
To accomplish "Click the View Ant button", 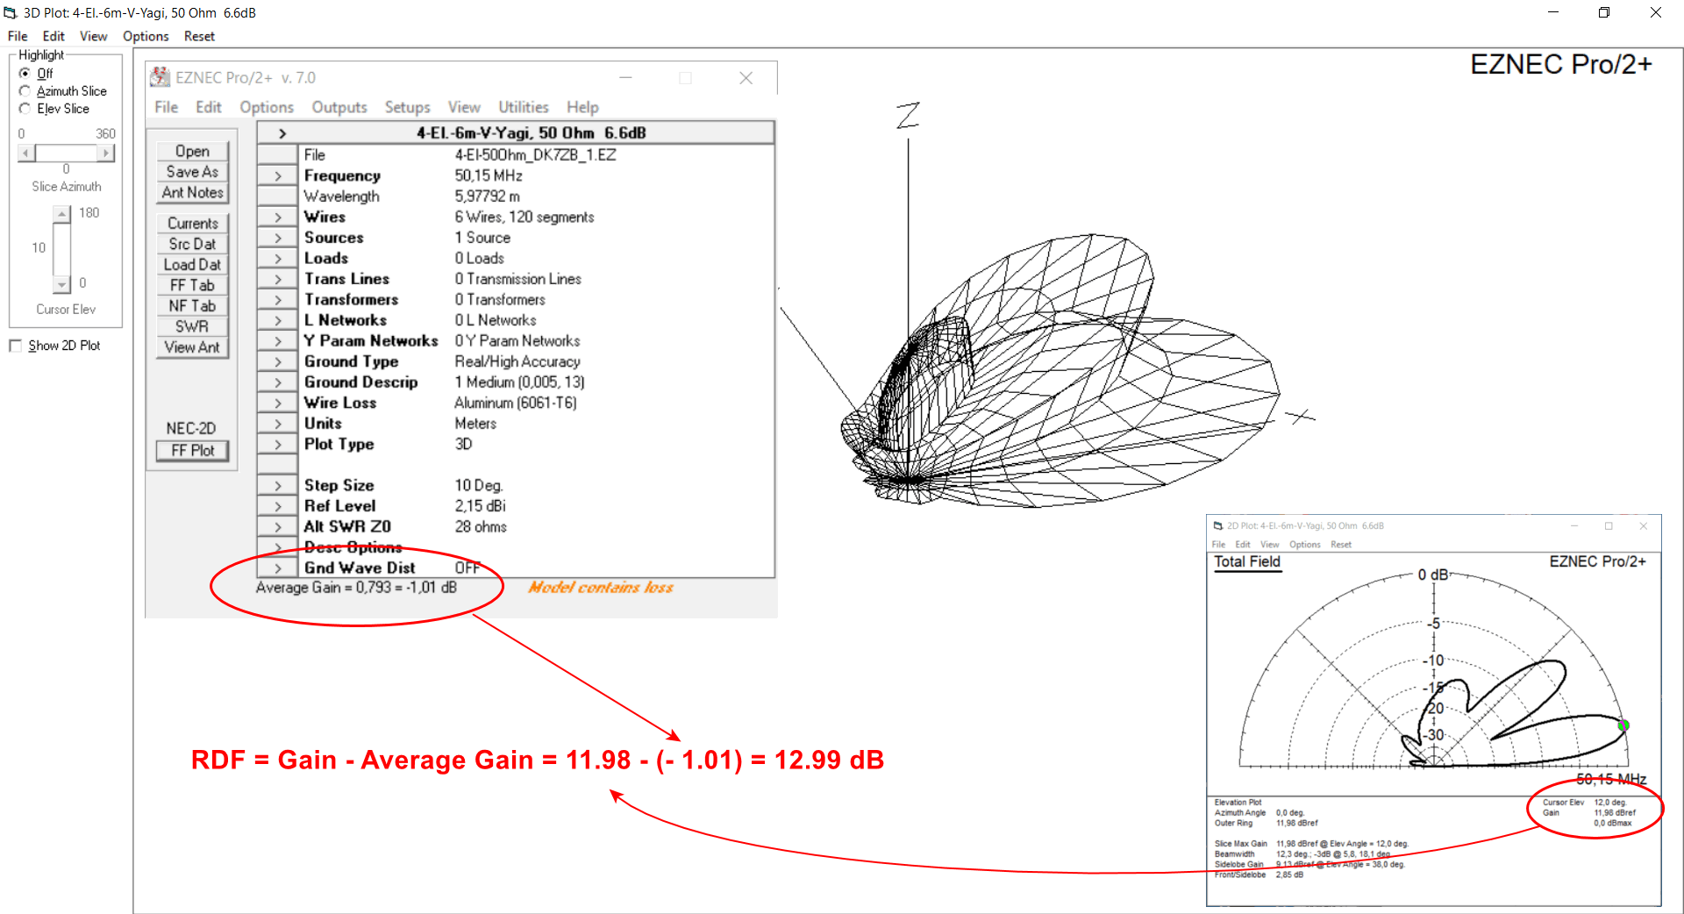I will (192, 347).
